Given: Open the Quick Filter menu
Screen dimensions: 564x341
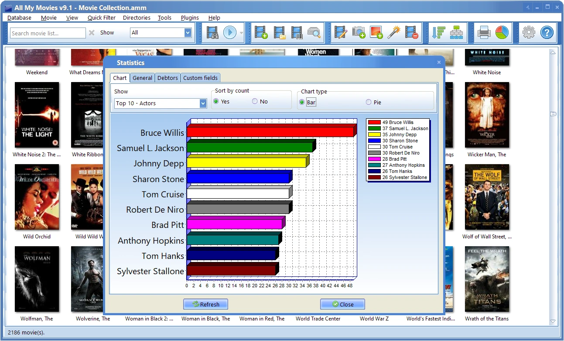Looking at the screenshot, I should [x=102, y=17].
